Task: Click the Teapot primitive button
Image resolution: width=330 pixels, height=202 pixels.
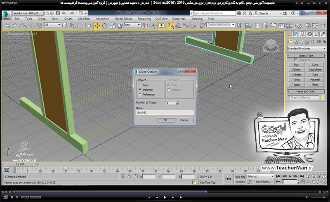Action: click(x=296, y=85)
